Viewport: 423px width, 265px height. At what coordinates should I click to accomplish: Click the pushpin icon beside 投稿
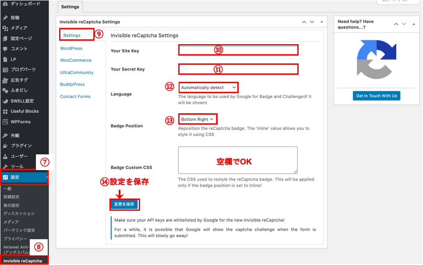point(5,18)
